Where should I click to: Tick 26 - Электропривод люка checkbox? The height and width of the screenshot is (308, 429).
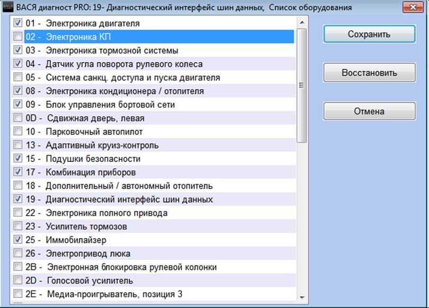18,253
